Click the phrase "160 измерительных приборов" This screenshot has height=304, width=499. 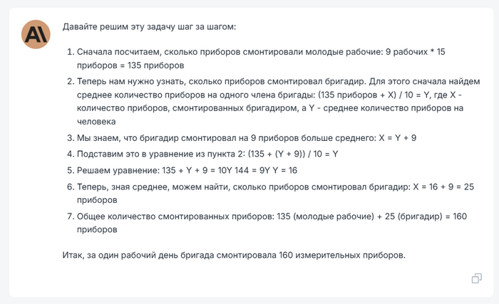[335, 254]
